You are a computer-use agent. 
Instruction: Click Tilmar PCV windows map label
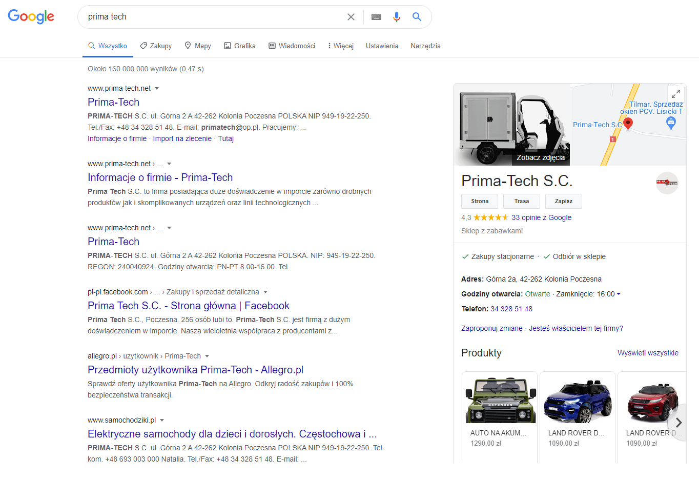651,108
